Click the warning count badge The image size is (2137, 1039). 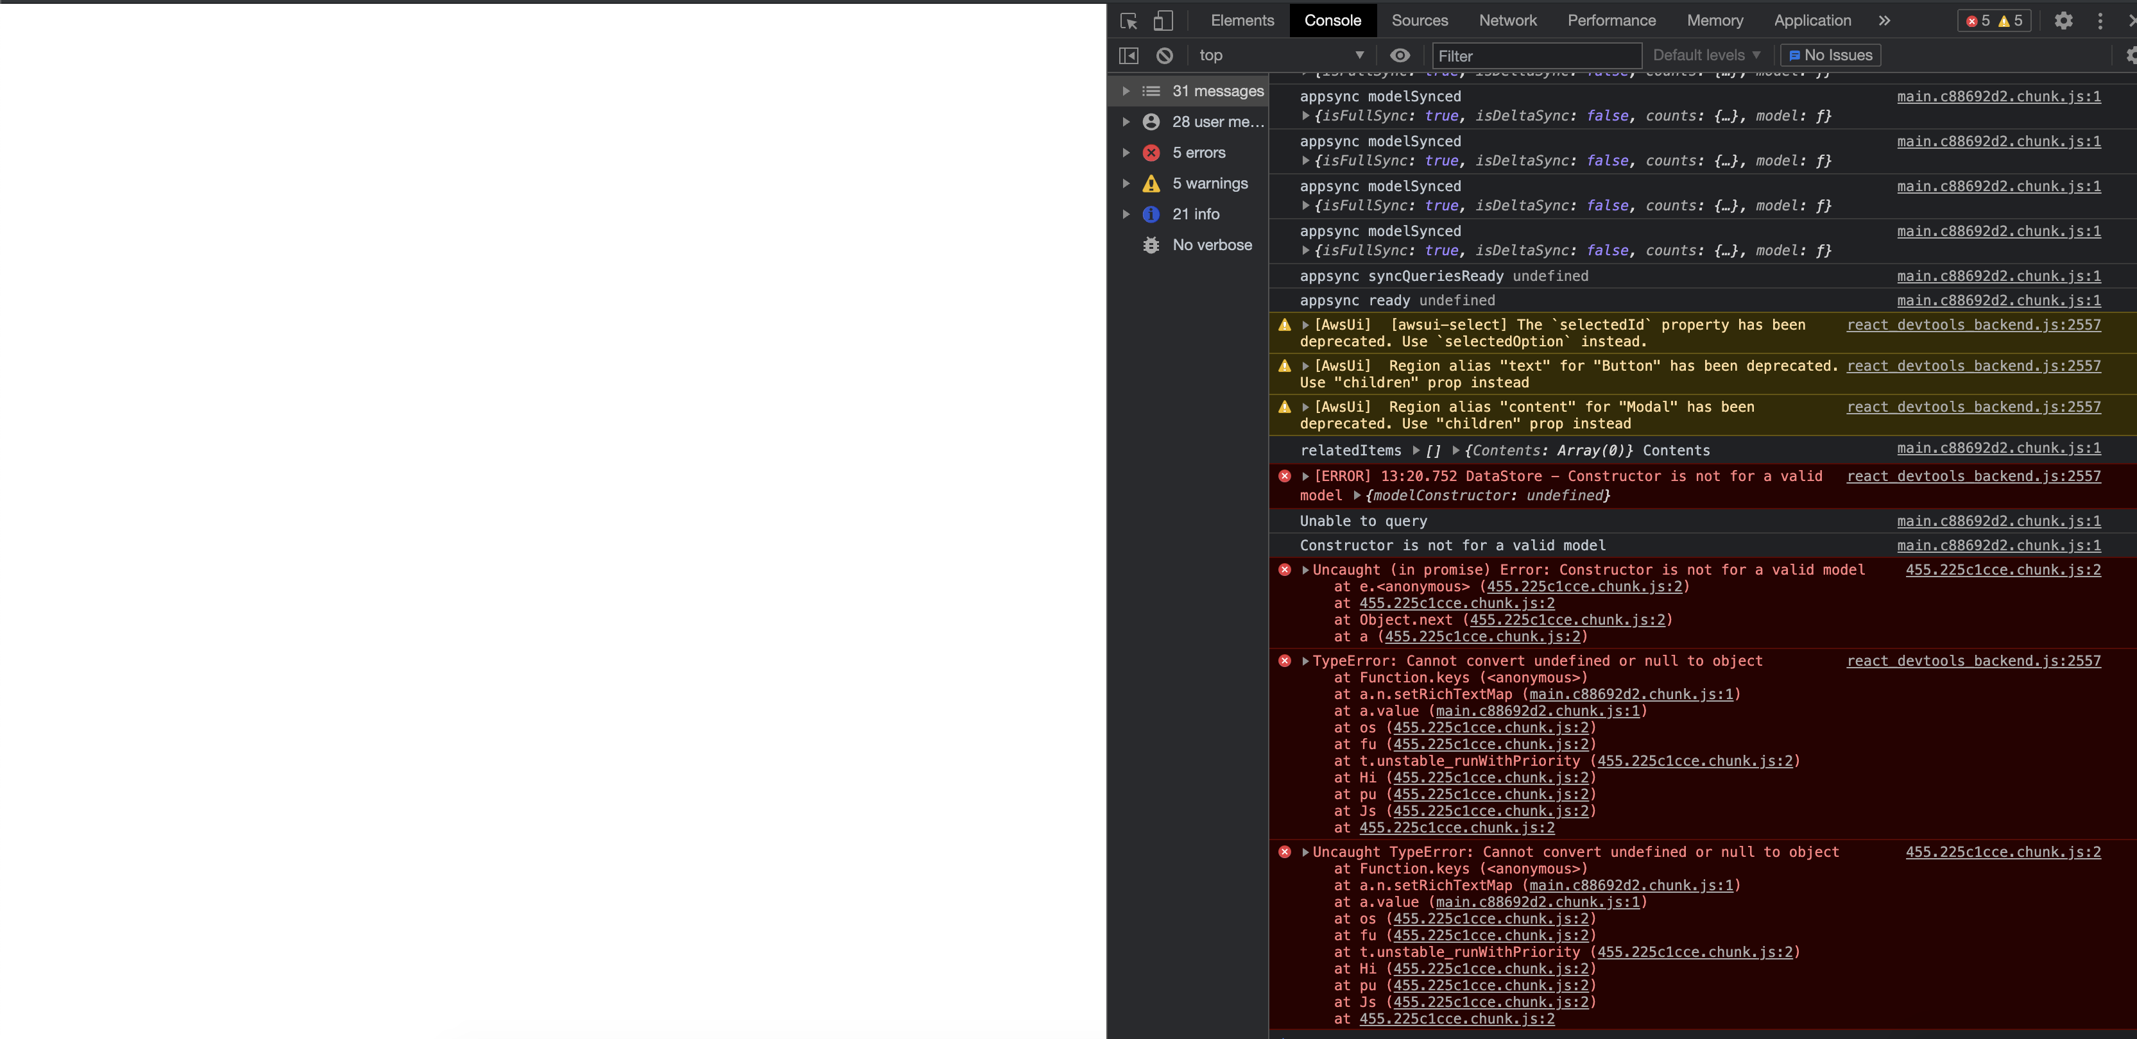point(2011,21)
